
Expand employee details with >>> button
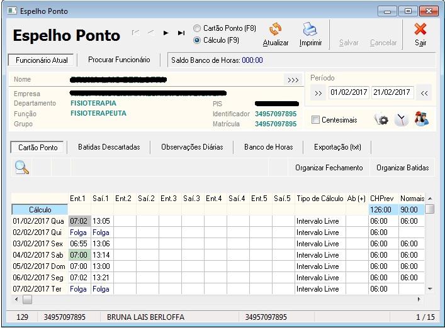pyautogui.click(x=293, y=80)
